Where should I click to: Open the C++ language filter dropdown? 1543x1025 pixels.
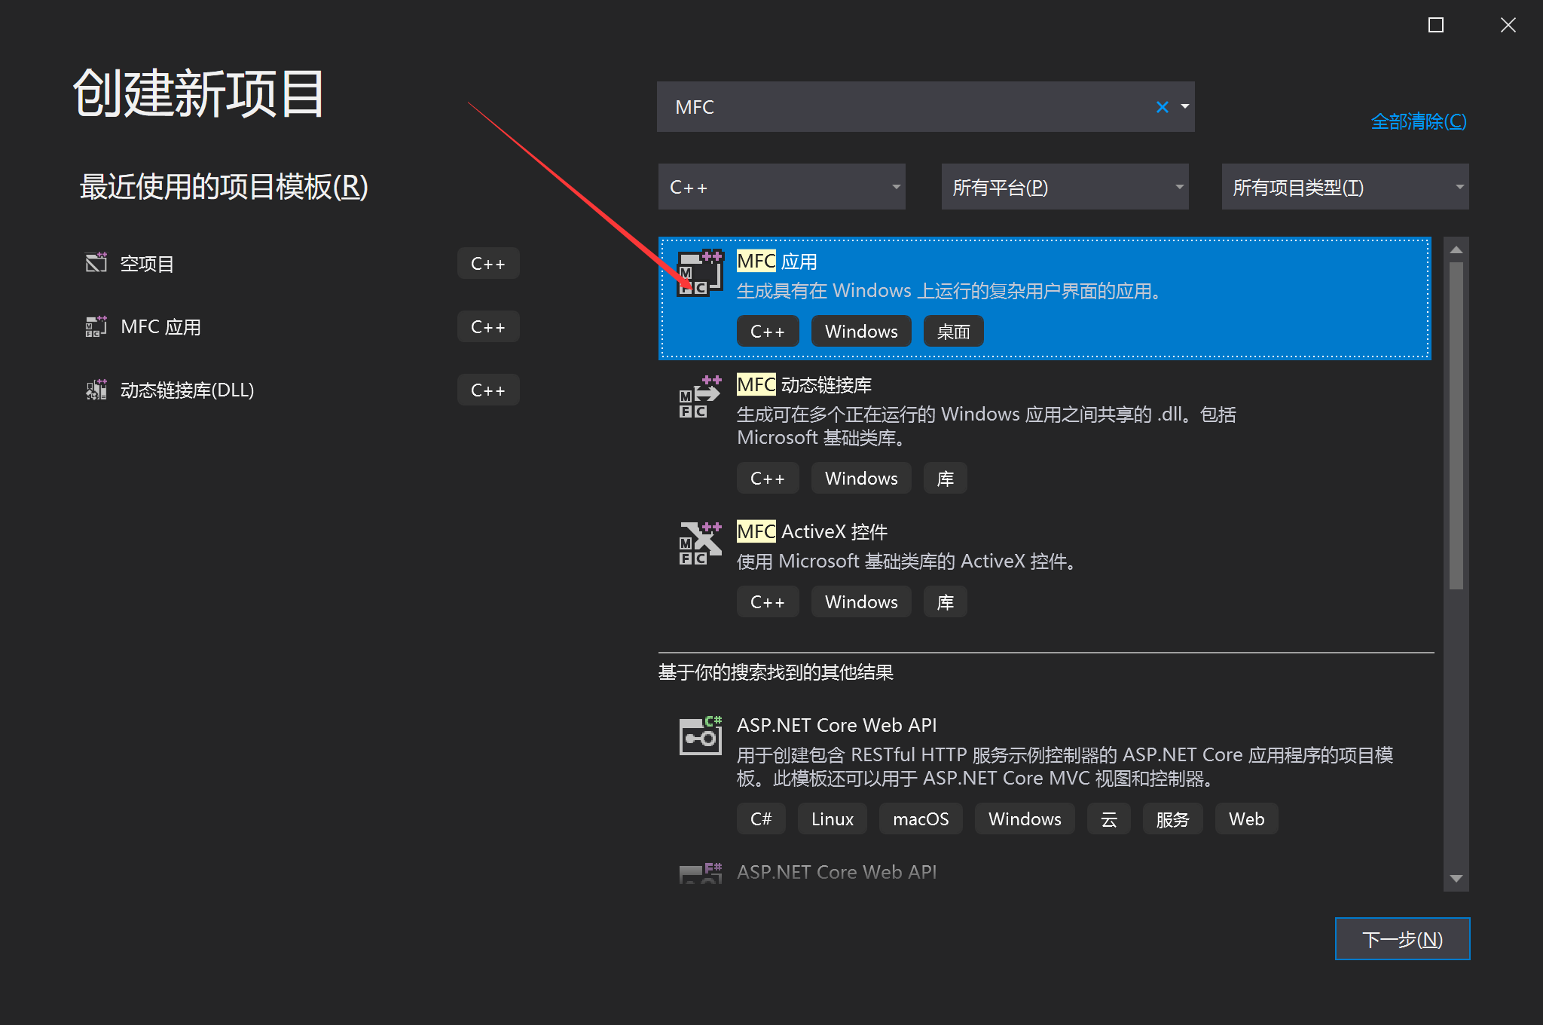(x=781, y=187)
